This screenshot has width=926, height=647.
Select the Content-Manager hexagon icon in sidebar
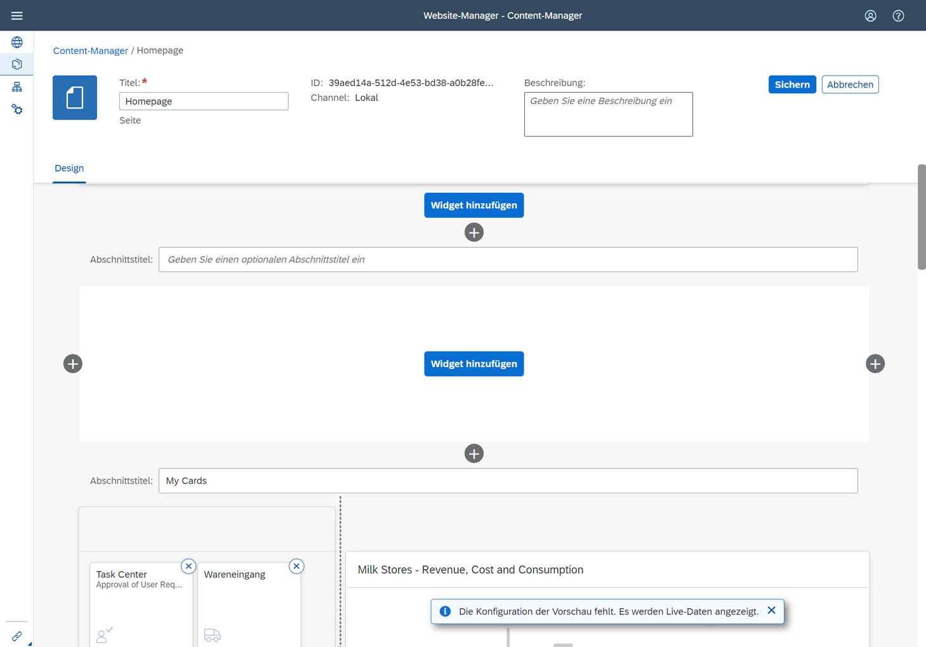(x=17, y=63)
